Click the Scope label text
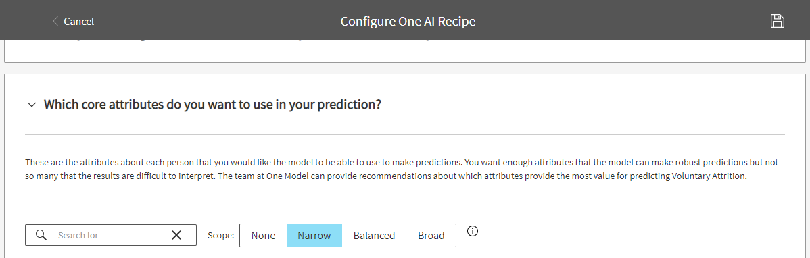 coord(220,235)
